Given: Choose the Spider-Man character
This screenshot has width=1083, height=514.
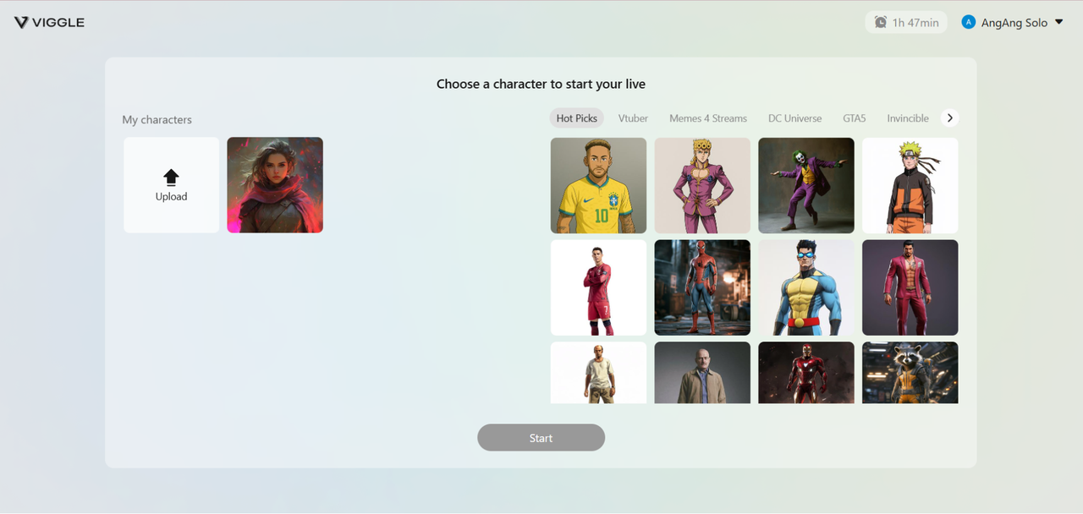Looking at the screenshot, I should pyautogui.click(x=702, y=287).
